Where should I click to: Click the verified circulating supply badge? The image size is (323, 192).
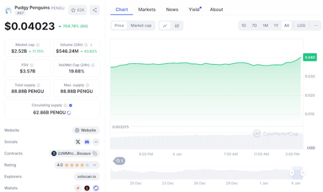[x=71, y=105]
